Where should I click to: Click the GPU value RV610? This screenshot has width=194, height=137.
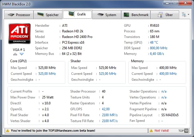pyautogui.click(x=155, y=26)
